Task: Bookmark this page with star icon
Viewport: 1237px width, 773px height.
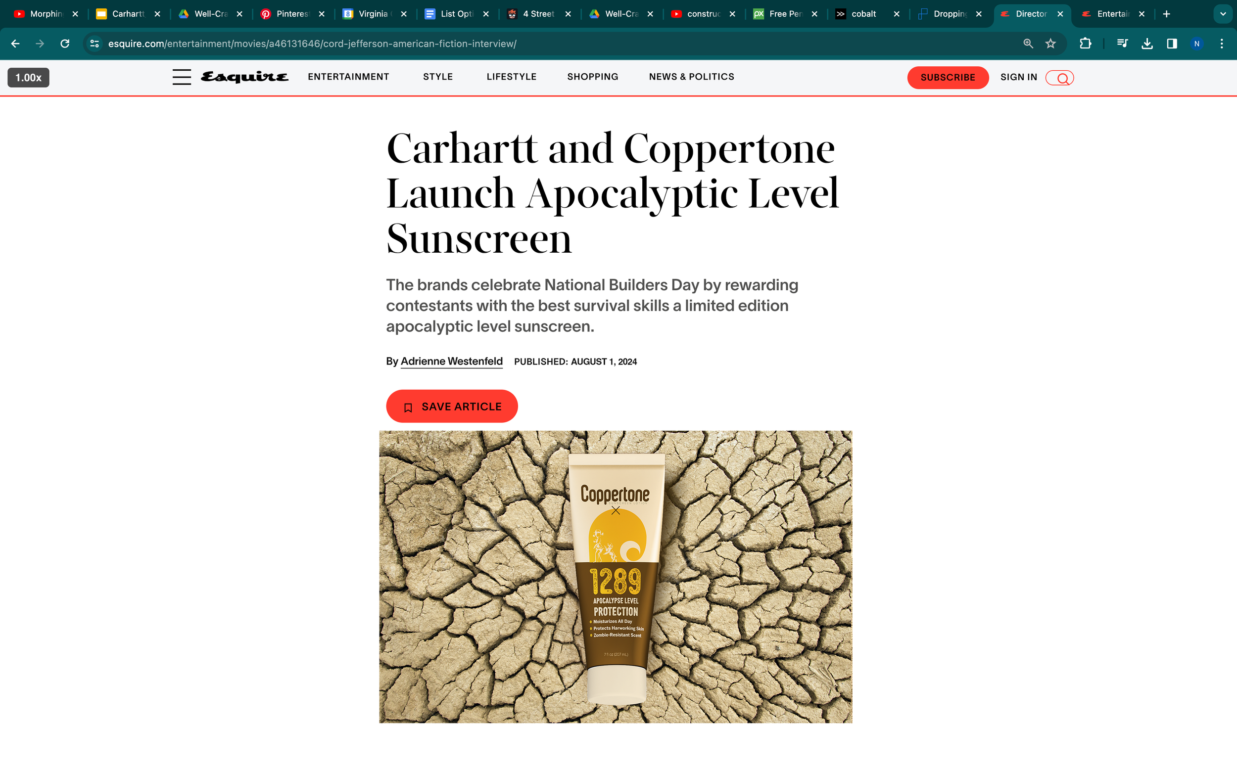Action: point(1050,44)
